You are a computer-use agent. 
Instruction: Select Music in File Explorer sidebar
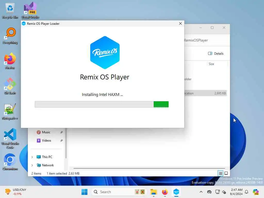click(46, 132)
